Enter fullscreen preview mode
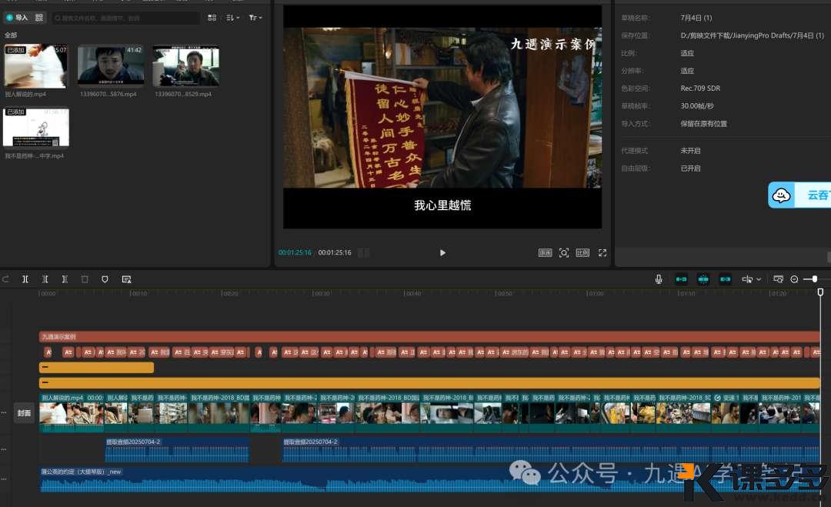Image resolution: width=831 pixels, height=507 pixels. coord(602,252)
